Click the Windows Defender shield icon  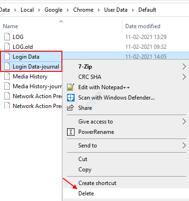[71, 98]
